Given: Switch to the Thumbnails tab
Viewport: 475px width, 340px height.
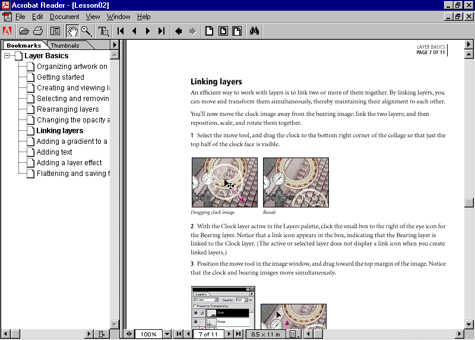Looking at the screenshot, I should (65, 45).
